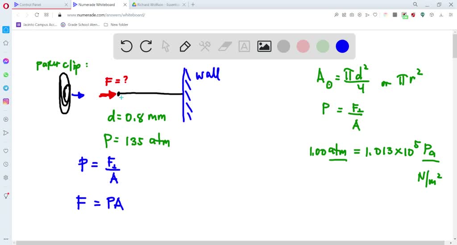Open the red shield extension icon
The image size is (457, 245).
pos(413,15)
